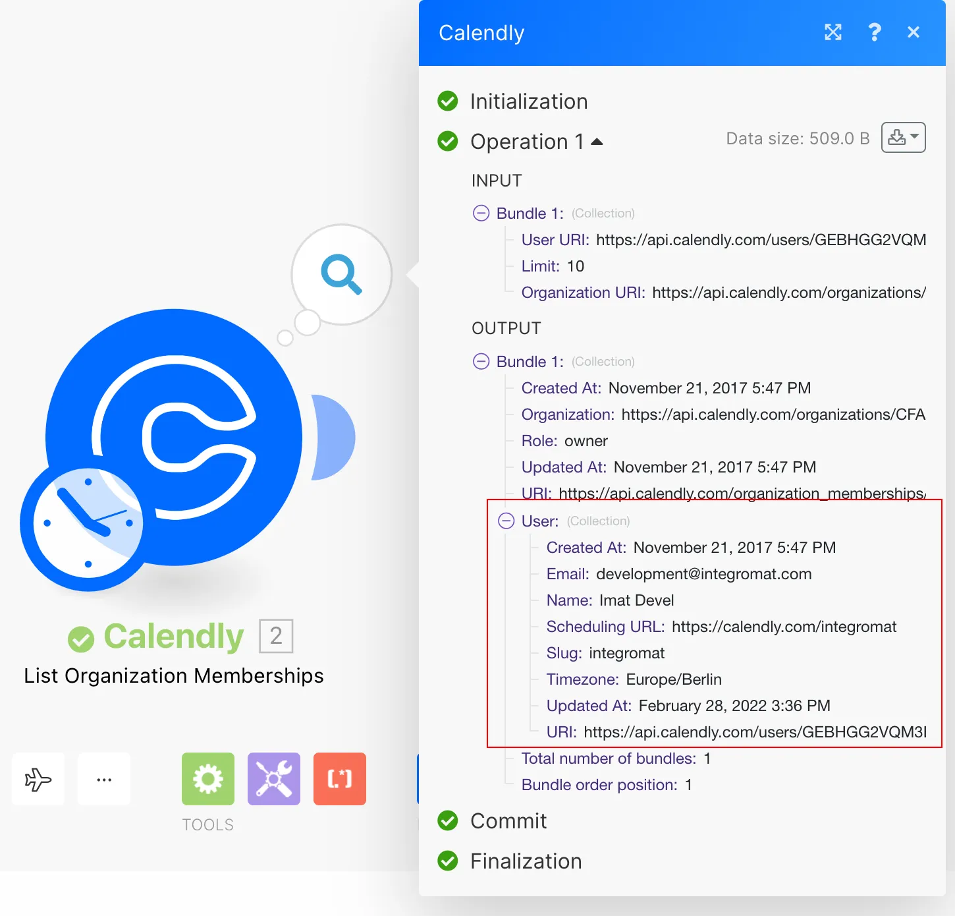955x916 pixels.
Task: Click the Commit step
Action: (x=508, y=821)
